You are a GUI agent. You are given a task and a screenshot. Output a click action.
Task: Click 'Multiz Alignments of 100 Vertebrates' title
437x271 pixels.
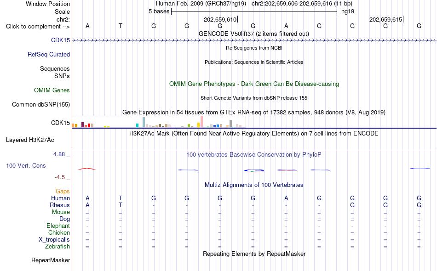pos(254,185)
